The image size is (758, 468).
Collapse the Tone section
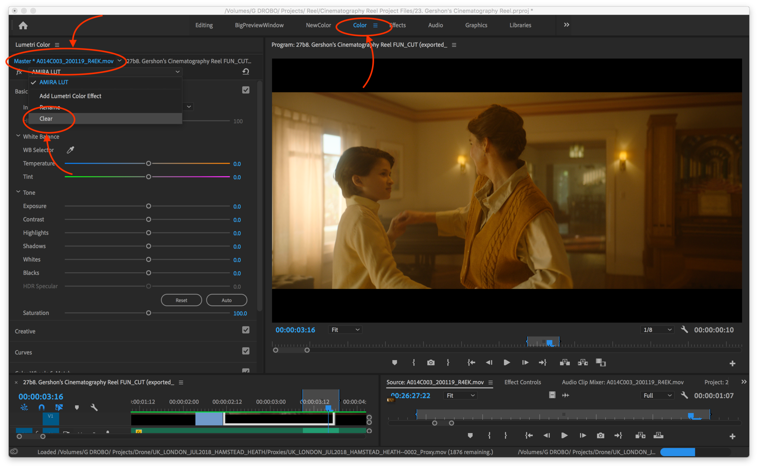pos(18,192)
